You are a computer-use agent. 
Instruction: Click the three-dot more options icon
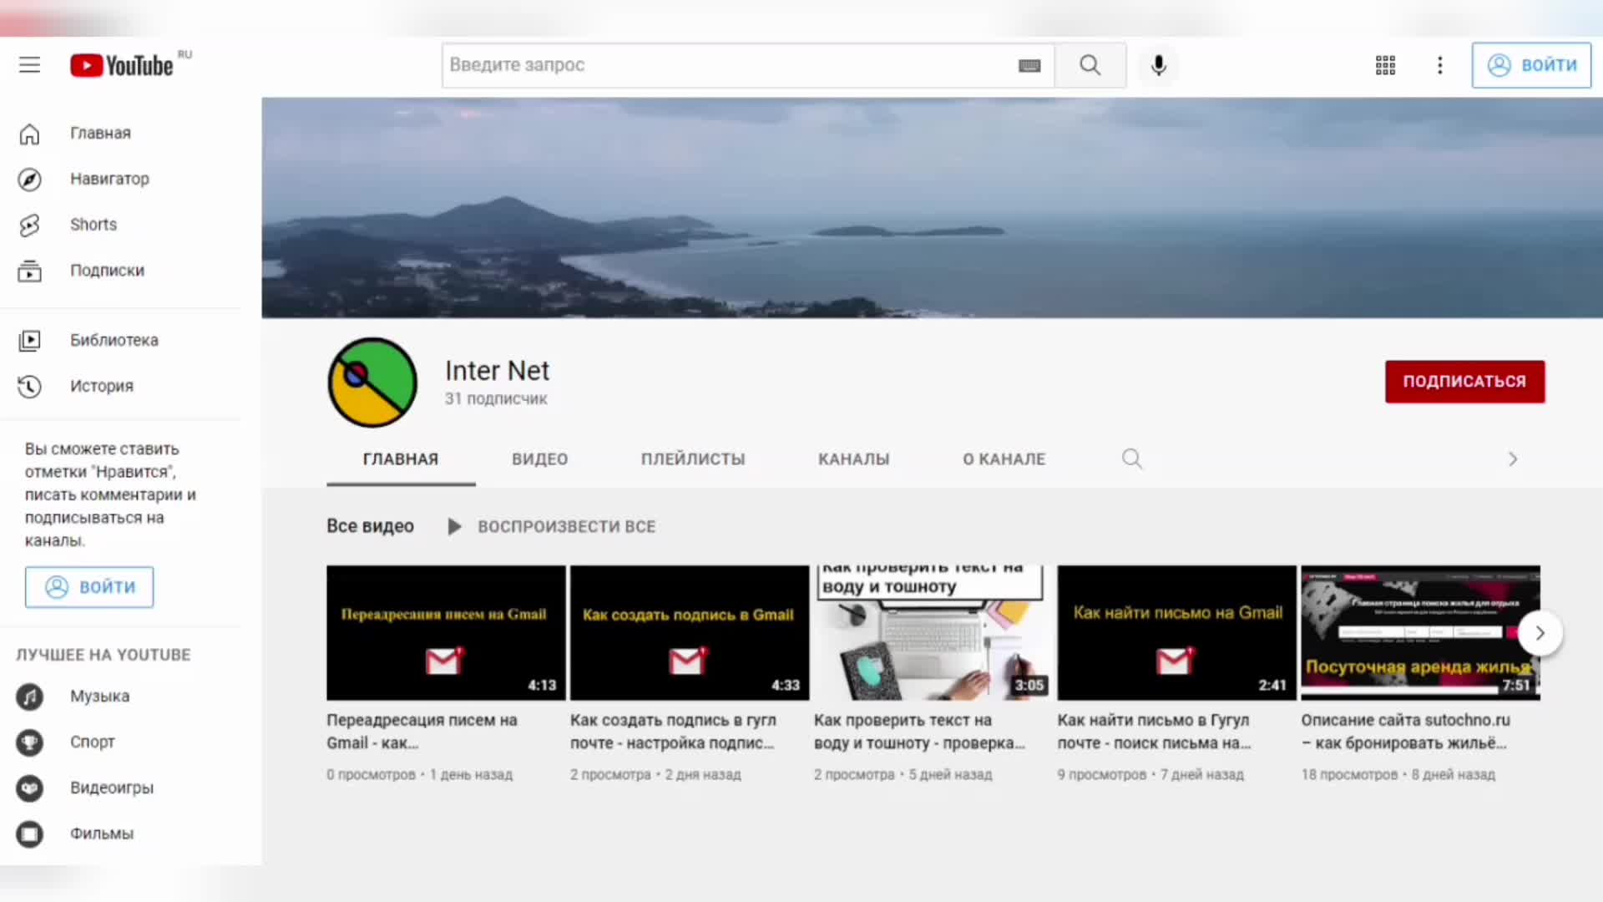coord(1440,65)
